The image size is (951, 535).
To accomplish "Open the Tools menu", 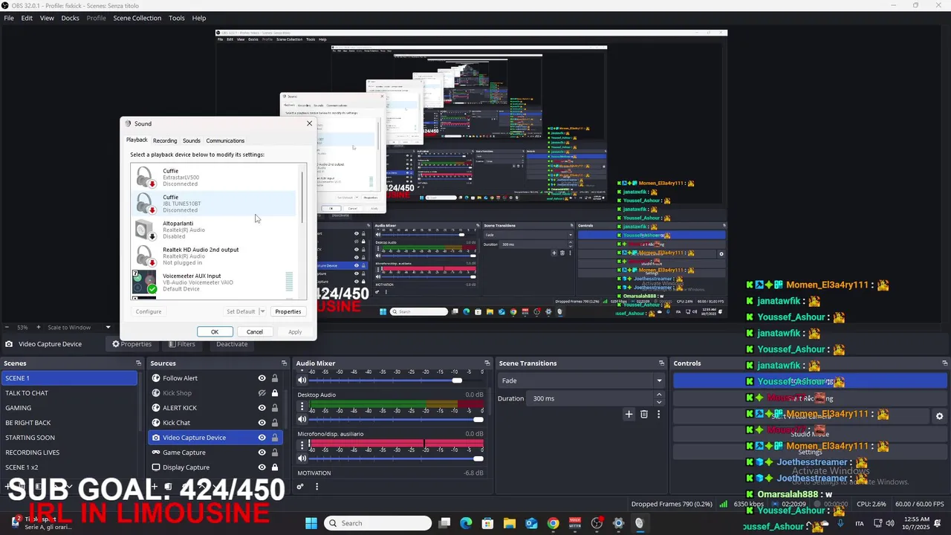I will click(x=176, y=18).
